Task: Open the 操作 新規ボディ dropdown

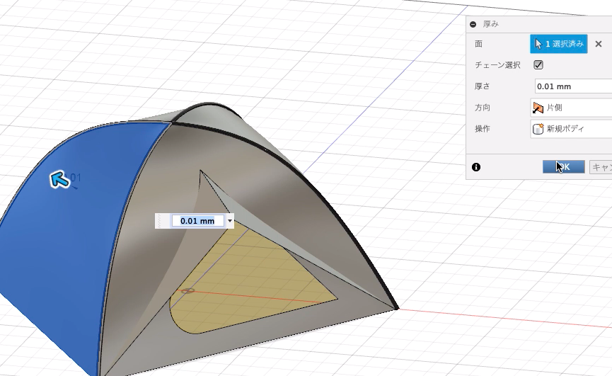Action: [571, 128]
